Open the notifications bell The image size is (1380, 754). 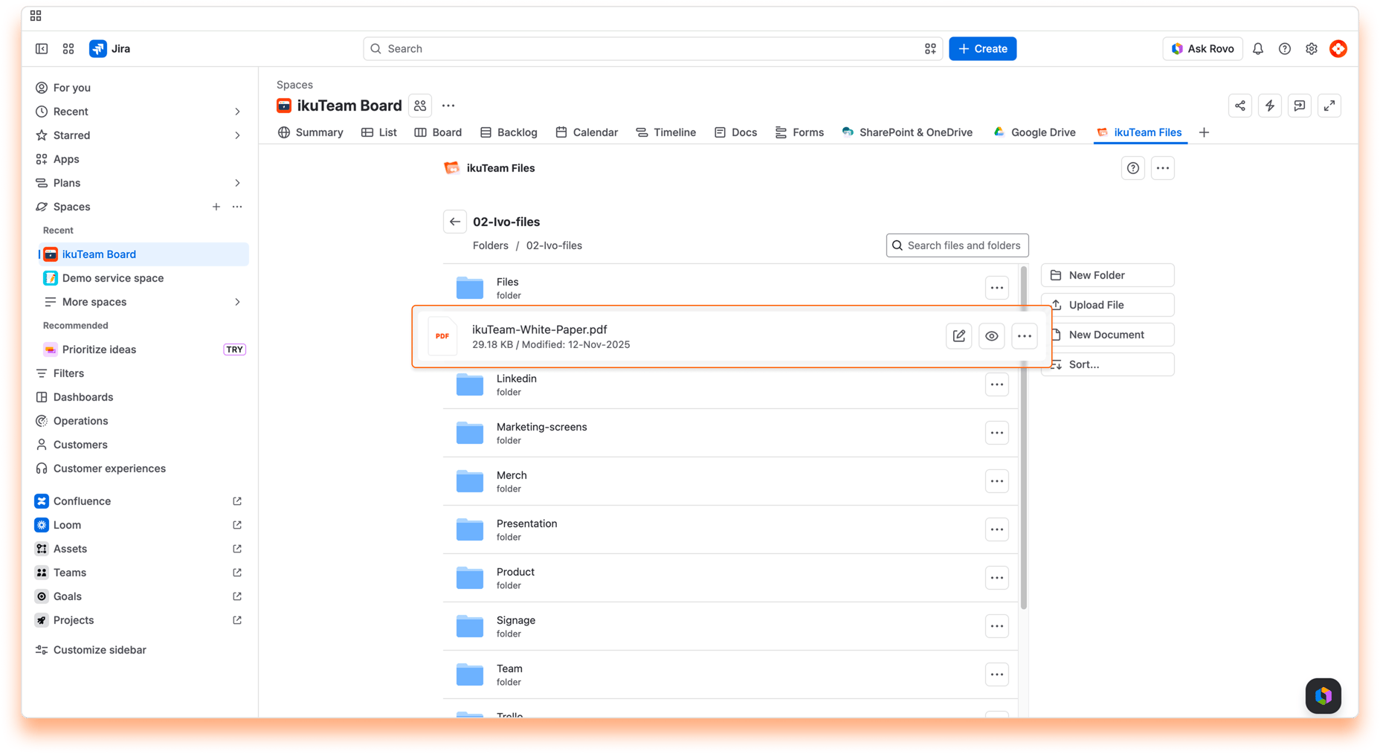click(x=1258, y=49)
